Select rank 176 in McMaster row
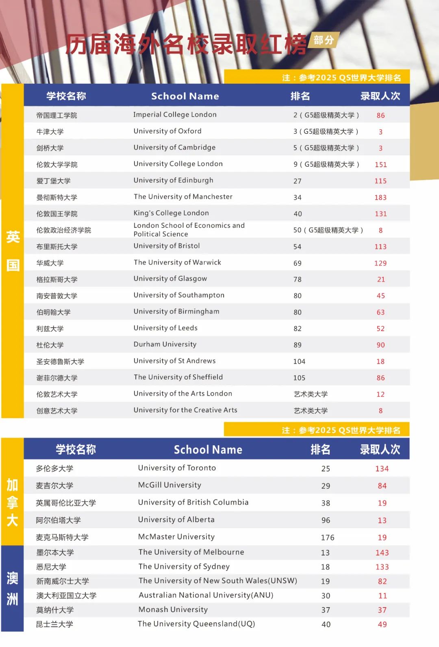Viewport: 439px width, 647px height. click(x=328, y=538)
